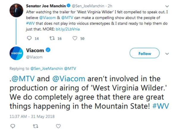
Task: Click Viacom's blue verified badge
Action: (48, 51)
